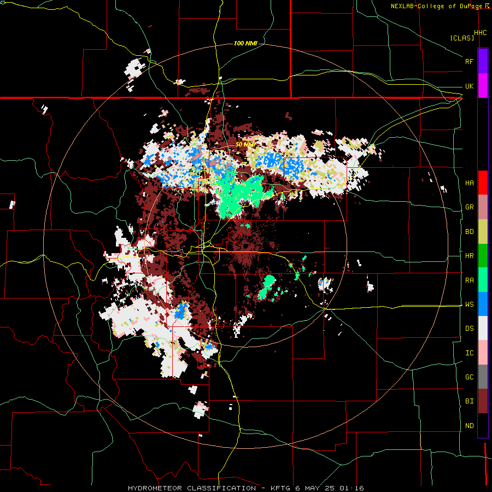Click the 'KFTG' radar site identifier

point(280,488)
